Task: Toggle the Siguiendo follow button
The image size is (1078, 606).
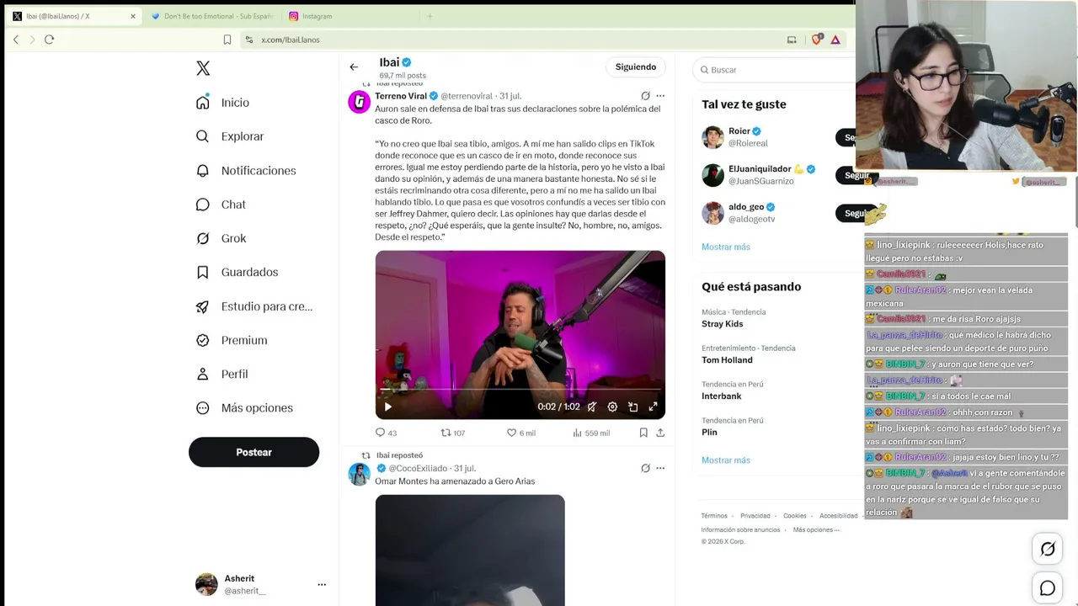Action: click(x=636, y=67)
